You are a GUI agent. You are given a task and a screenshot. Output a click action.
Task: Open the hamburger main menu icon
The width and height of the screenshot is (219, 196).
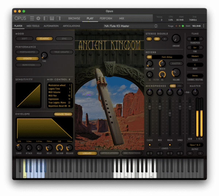(x=32, y=18)
